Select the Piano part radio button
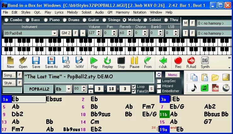The image size is (233, 134). point(46,20)
